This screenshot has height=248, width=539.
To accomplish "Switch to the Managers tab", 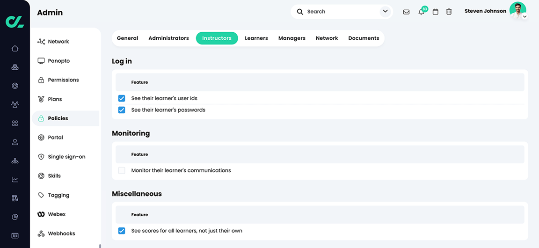I will click(292, 38).
